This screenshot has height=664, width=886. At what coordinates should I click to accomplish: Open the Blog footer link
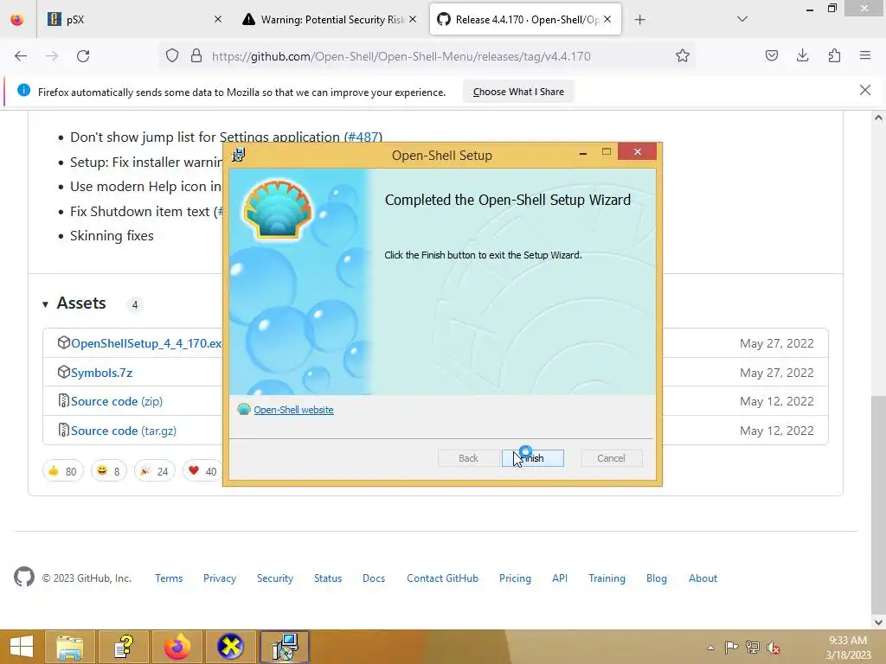[656, 578]
